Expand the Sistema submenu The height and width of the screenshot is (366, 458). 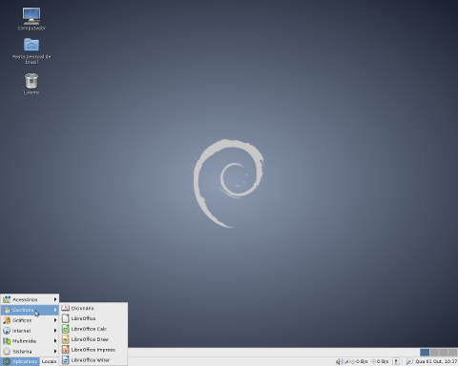[x=30, y=352]
